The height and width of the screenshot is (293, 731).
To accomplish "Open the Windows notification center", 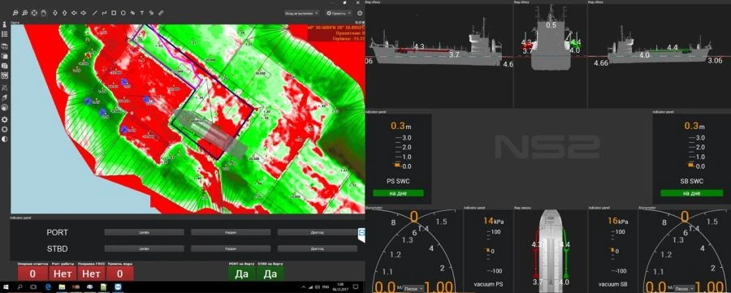I will (356, 287).
